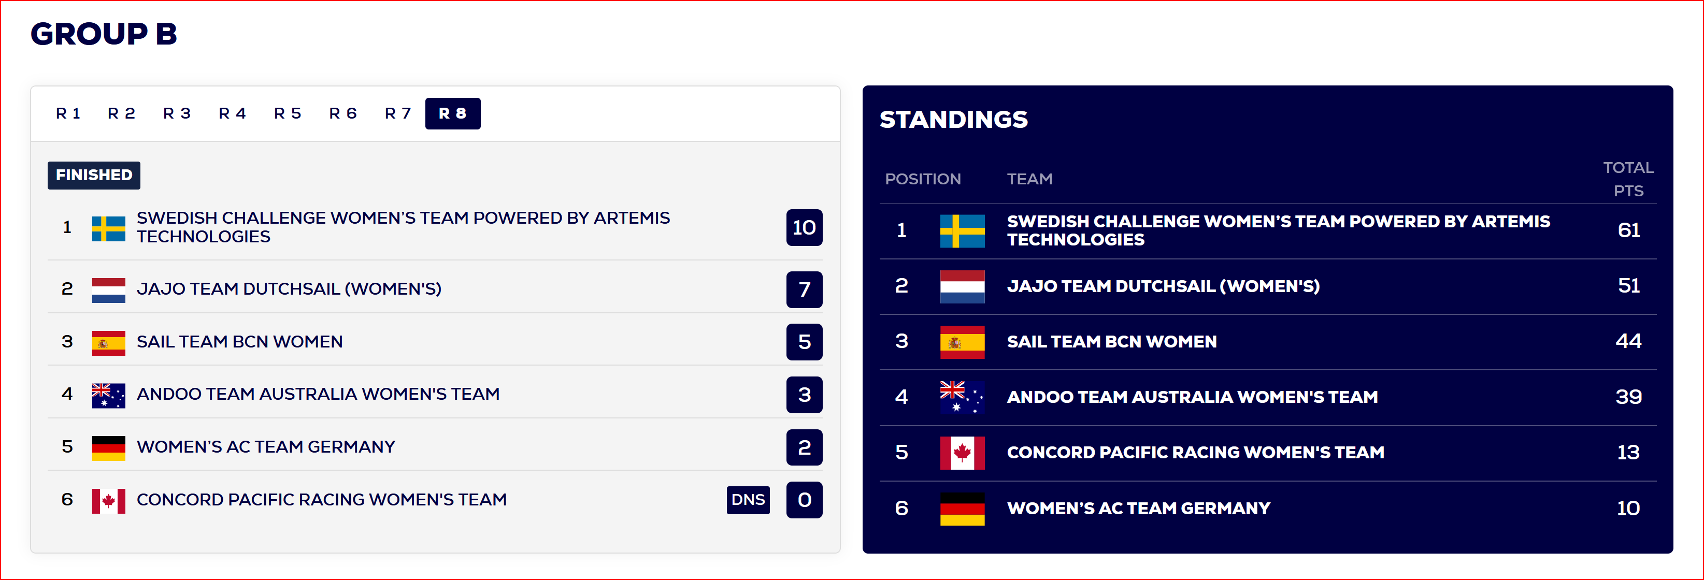Click the Australian flag in race results

108,395
